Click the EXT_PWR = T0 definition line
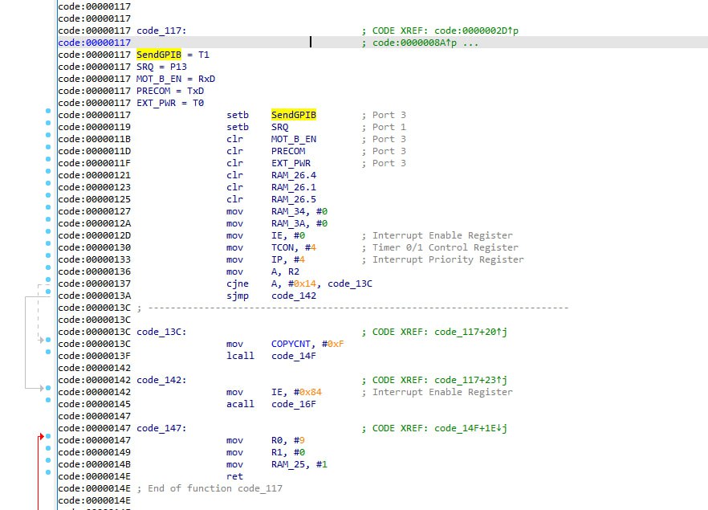This screenshot has height=510, width=708. 170,103
